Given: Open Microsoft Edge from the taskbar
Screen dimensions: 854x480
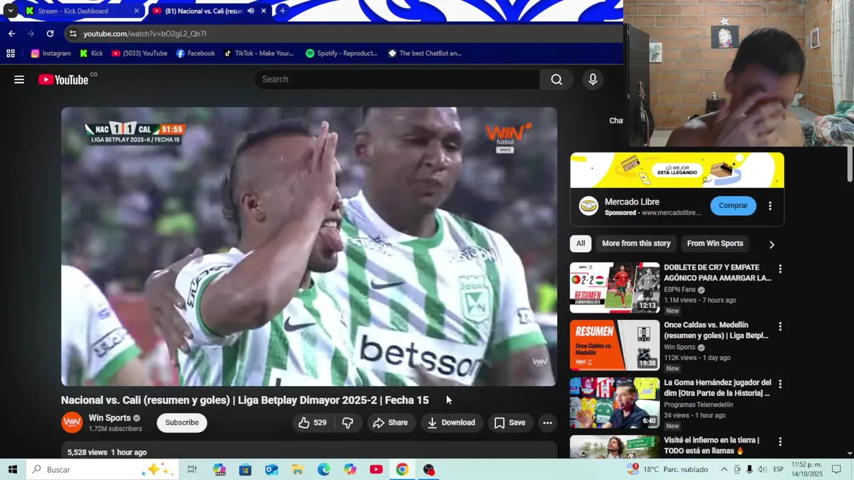Looking at the screenshot, I should coord(324,469).
